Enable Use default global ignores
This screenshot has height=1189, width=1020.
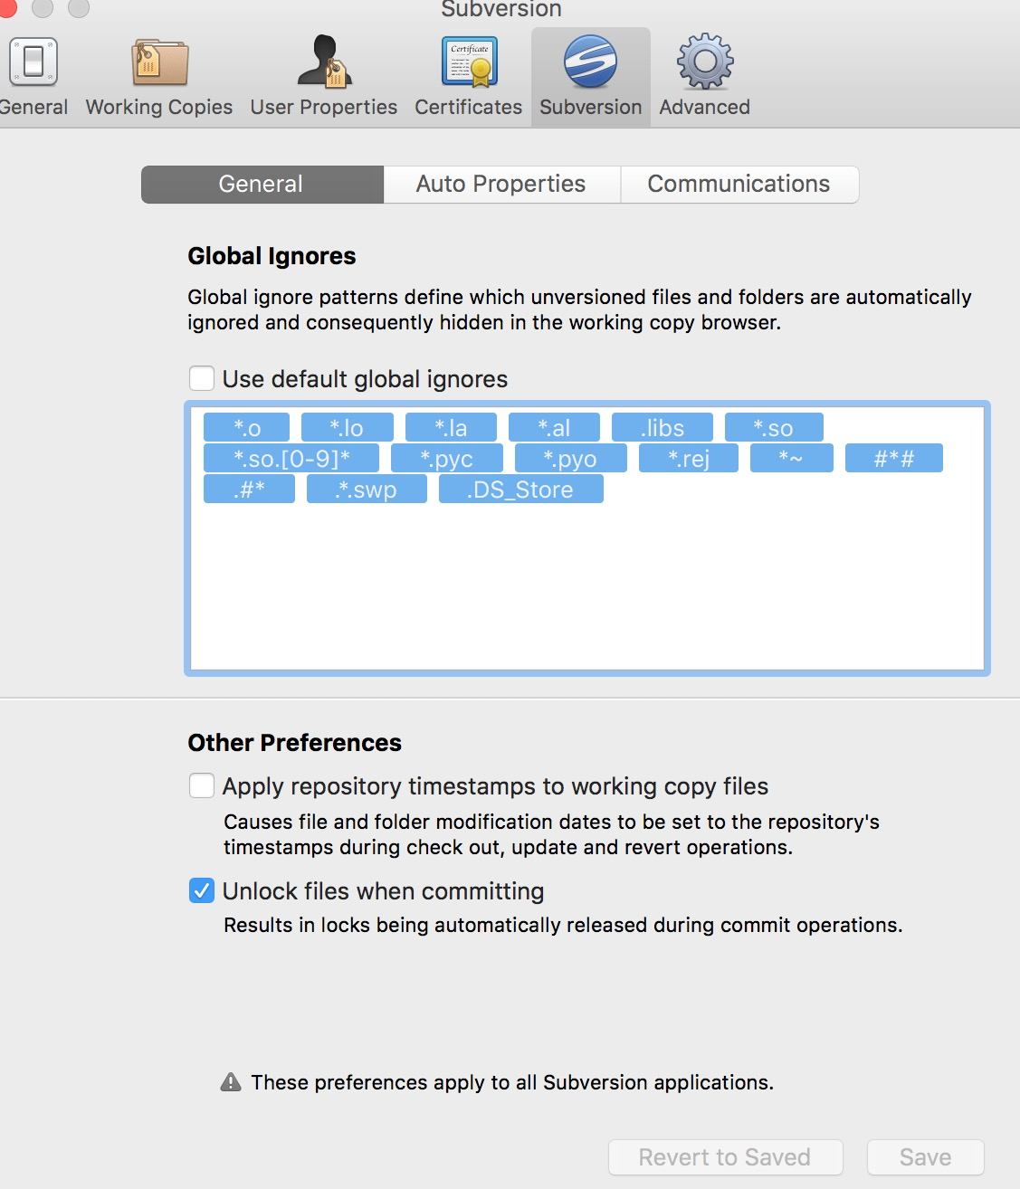(x=202, y=378)
